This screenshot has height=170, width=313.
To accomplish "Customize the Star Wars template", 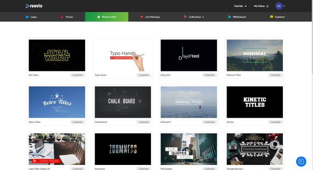I will click(77, 75).
